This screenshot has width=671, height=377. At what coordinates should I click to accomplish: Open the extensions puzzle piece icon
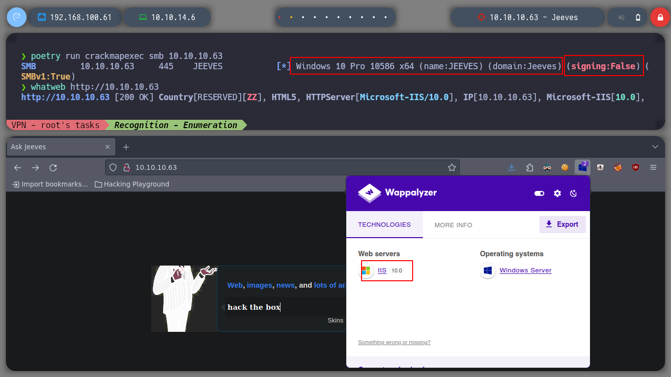click(x=530, y=167)
